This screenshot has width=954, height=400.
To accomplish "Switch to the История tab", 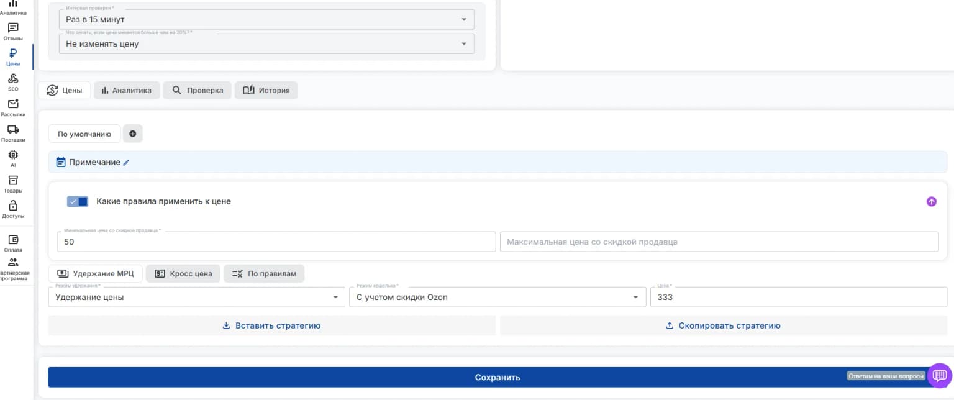I will [266, 90].
